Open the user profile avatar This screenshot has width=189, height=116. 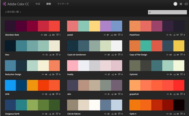coord(175,4)
